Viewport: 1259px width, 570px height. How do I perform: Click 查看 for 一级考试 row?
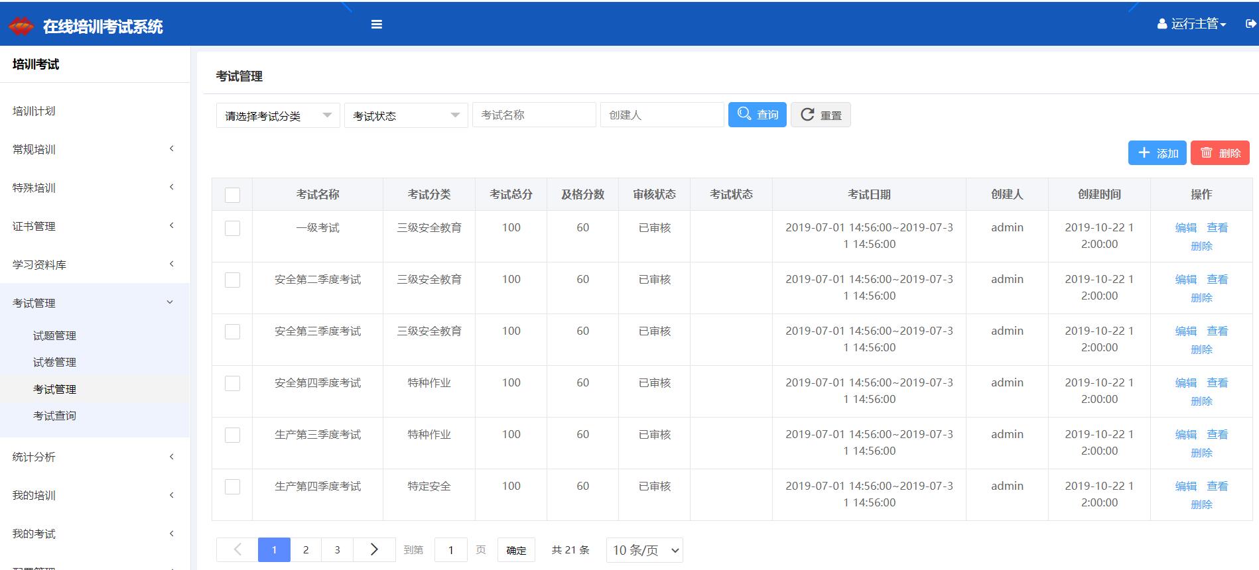(x=1217, y=228)
